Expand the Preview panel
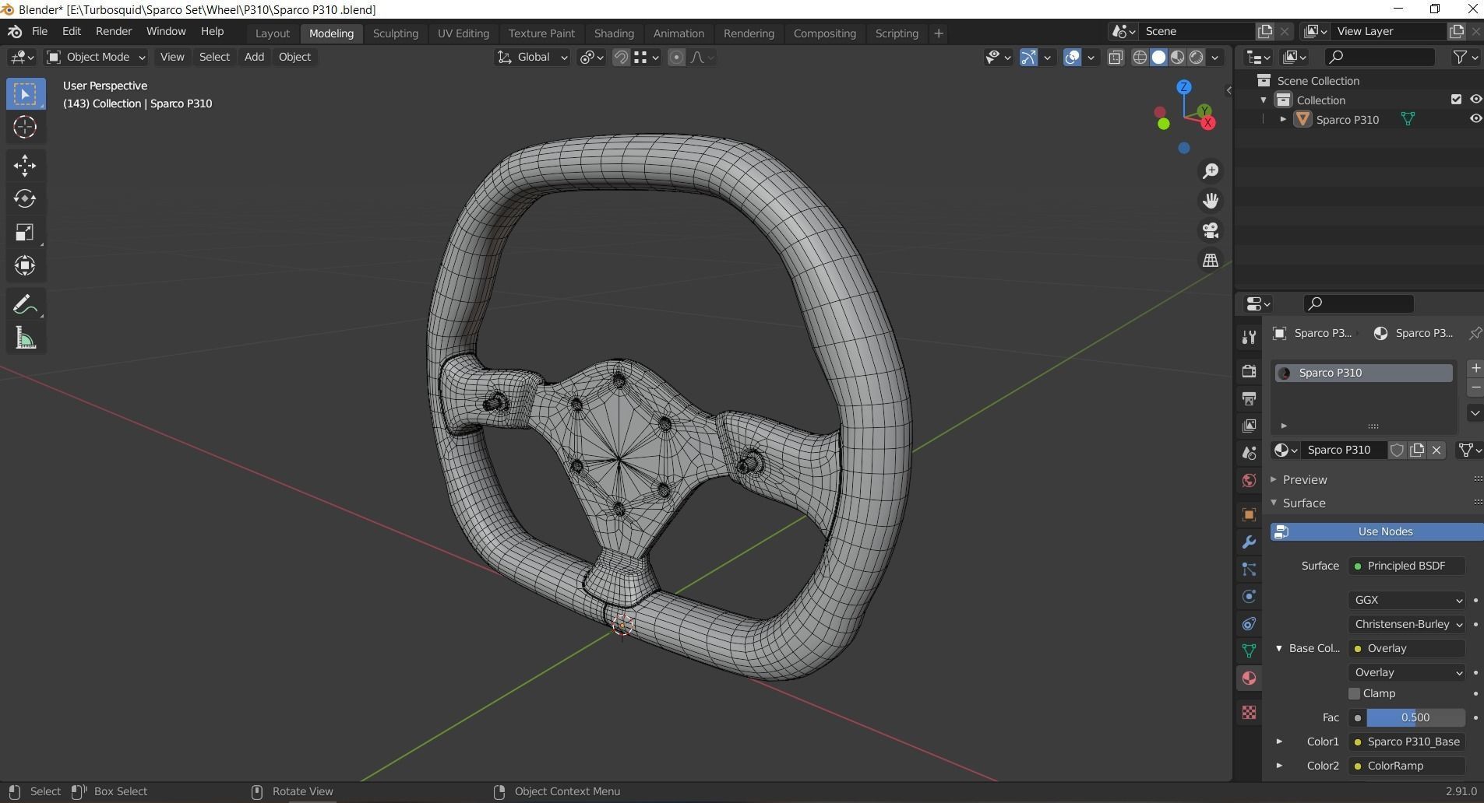Screen dimensions: 1484x803 tap(1305, 479)
